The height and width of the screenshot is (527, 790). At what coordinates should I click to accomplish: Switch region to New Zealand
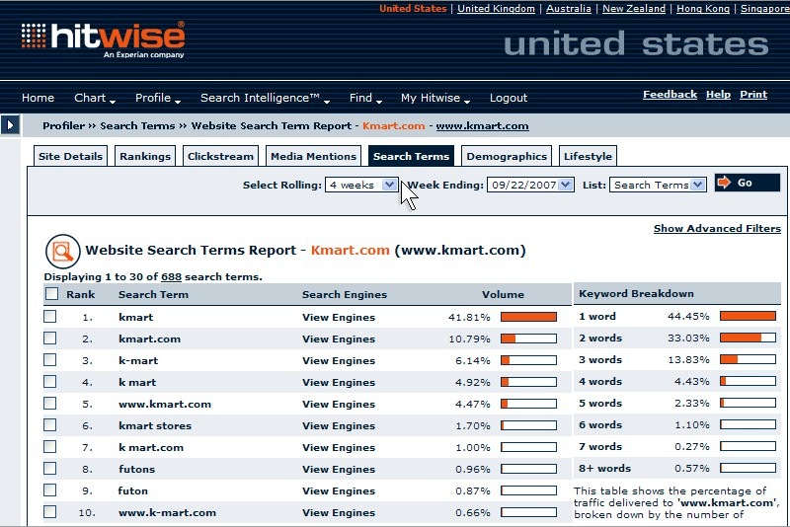pyautogui.click(x=634, y=9)
